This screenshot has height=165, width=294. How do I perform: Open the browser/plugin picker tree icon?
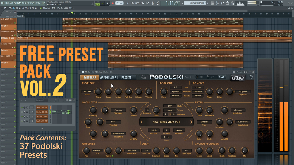[x=233, y=3]
